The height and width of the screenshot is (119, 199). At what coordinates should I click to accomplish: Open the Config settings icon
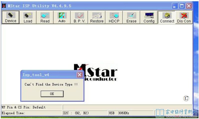[x=149, y=18]
